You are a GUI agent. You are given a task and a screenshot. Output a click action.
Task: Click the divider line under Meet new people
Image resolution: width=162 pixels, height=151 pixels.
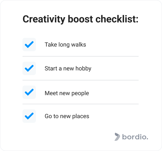pyautogui.click(x=81, y=104)
